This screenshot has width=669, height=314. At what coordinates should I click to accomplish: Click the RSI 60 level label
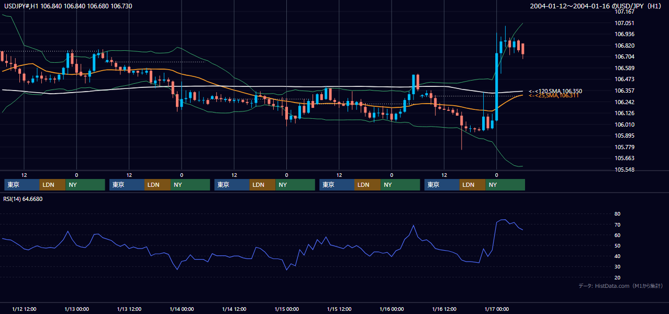[618, 235]
